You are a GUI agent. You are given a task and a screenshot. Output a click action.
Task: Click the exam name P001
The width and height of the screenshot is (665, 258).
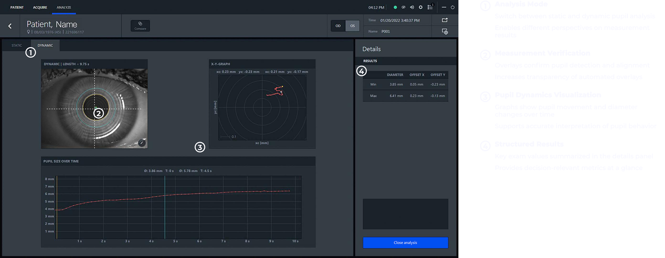(x=385, y=32)
